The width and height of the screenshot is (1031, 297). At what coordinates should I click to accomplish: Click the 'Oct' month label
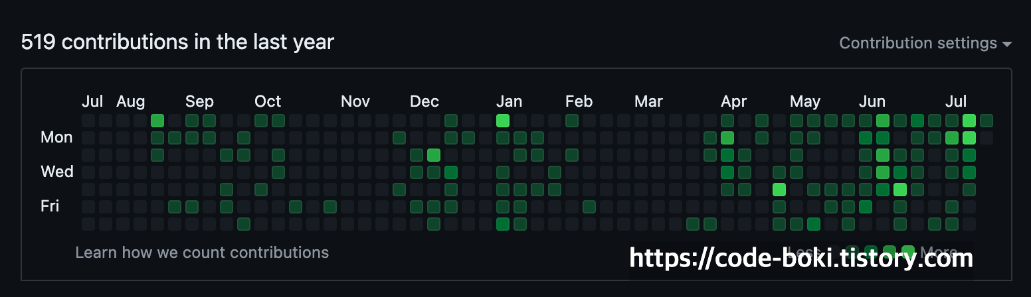(268, 101)
